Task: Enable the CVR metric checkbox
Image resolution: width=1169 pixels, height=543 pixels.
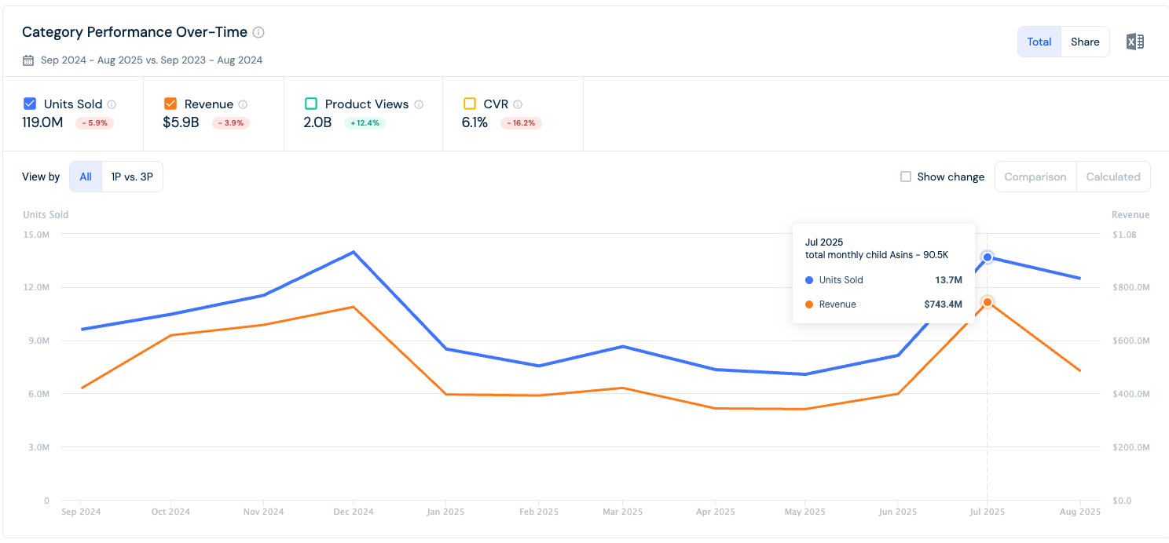Action: pos(470,104)
